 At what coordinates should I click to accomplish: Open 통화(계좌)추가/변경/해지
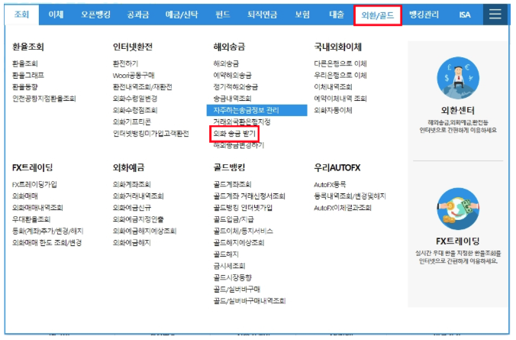click(x=48, y=231)
